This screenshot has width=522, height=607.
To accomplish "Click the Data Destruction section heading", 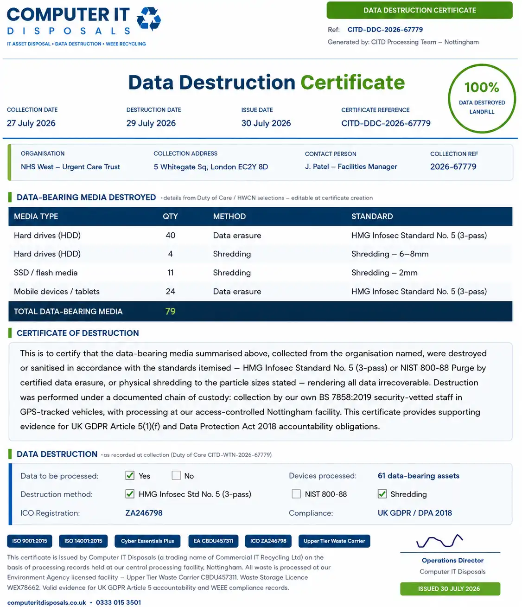I will pyautogui.click(x=57, y=454).
